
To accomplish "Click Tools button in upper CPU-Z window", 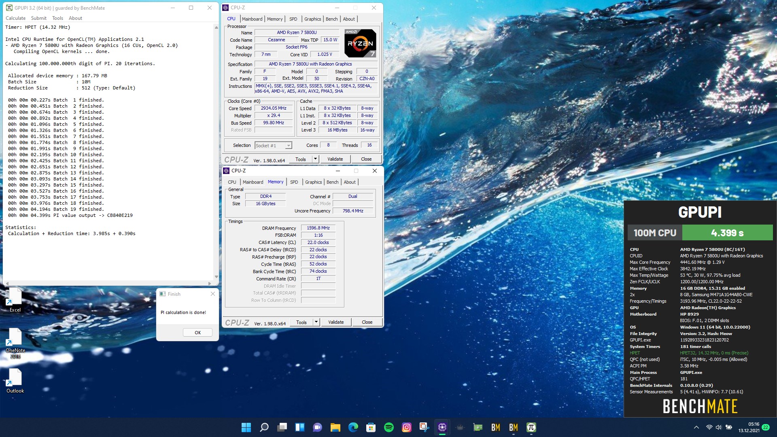I will click(x=301, y=159).
